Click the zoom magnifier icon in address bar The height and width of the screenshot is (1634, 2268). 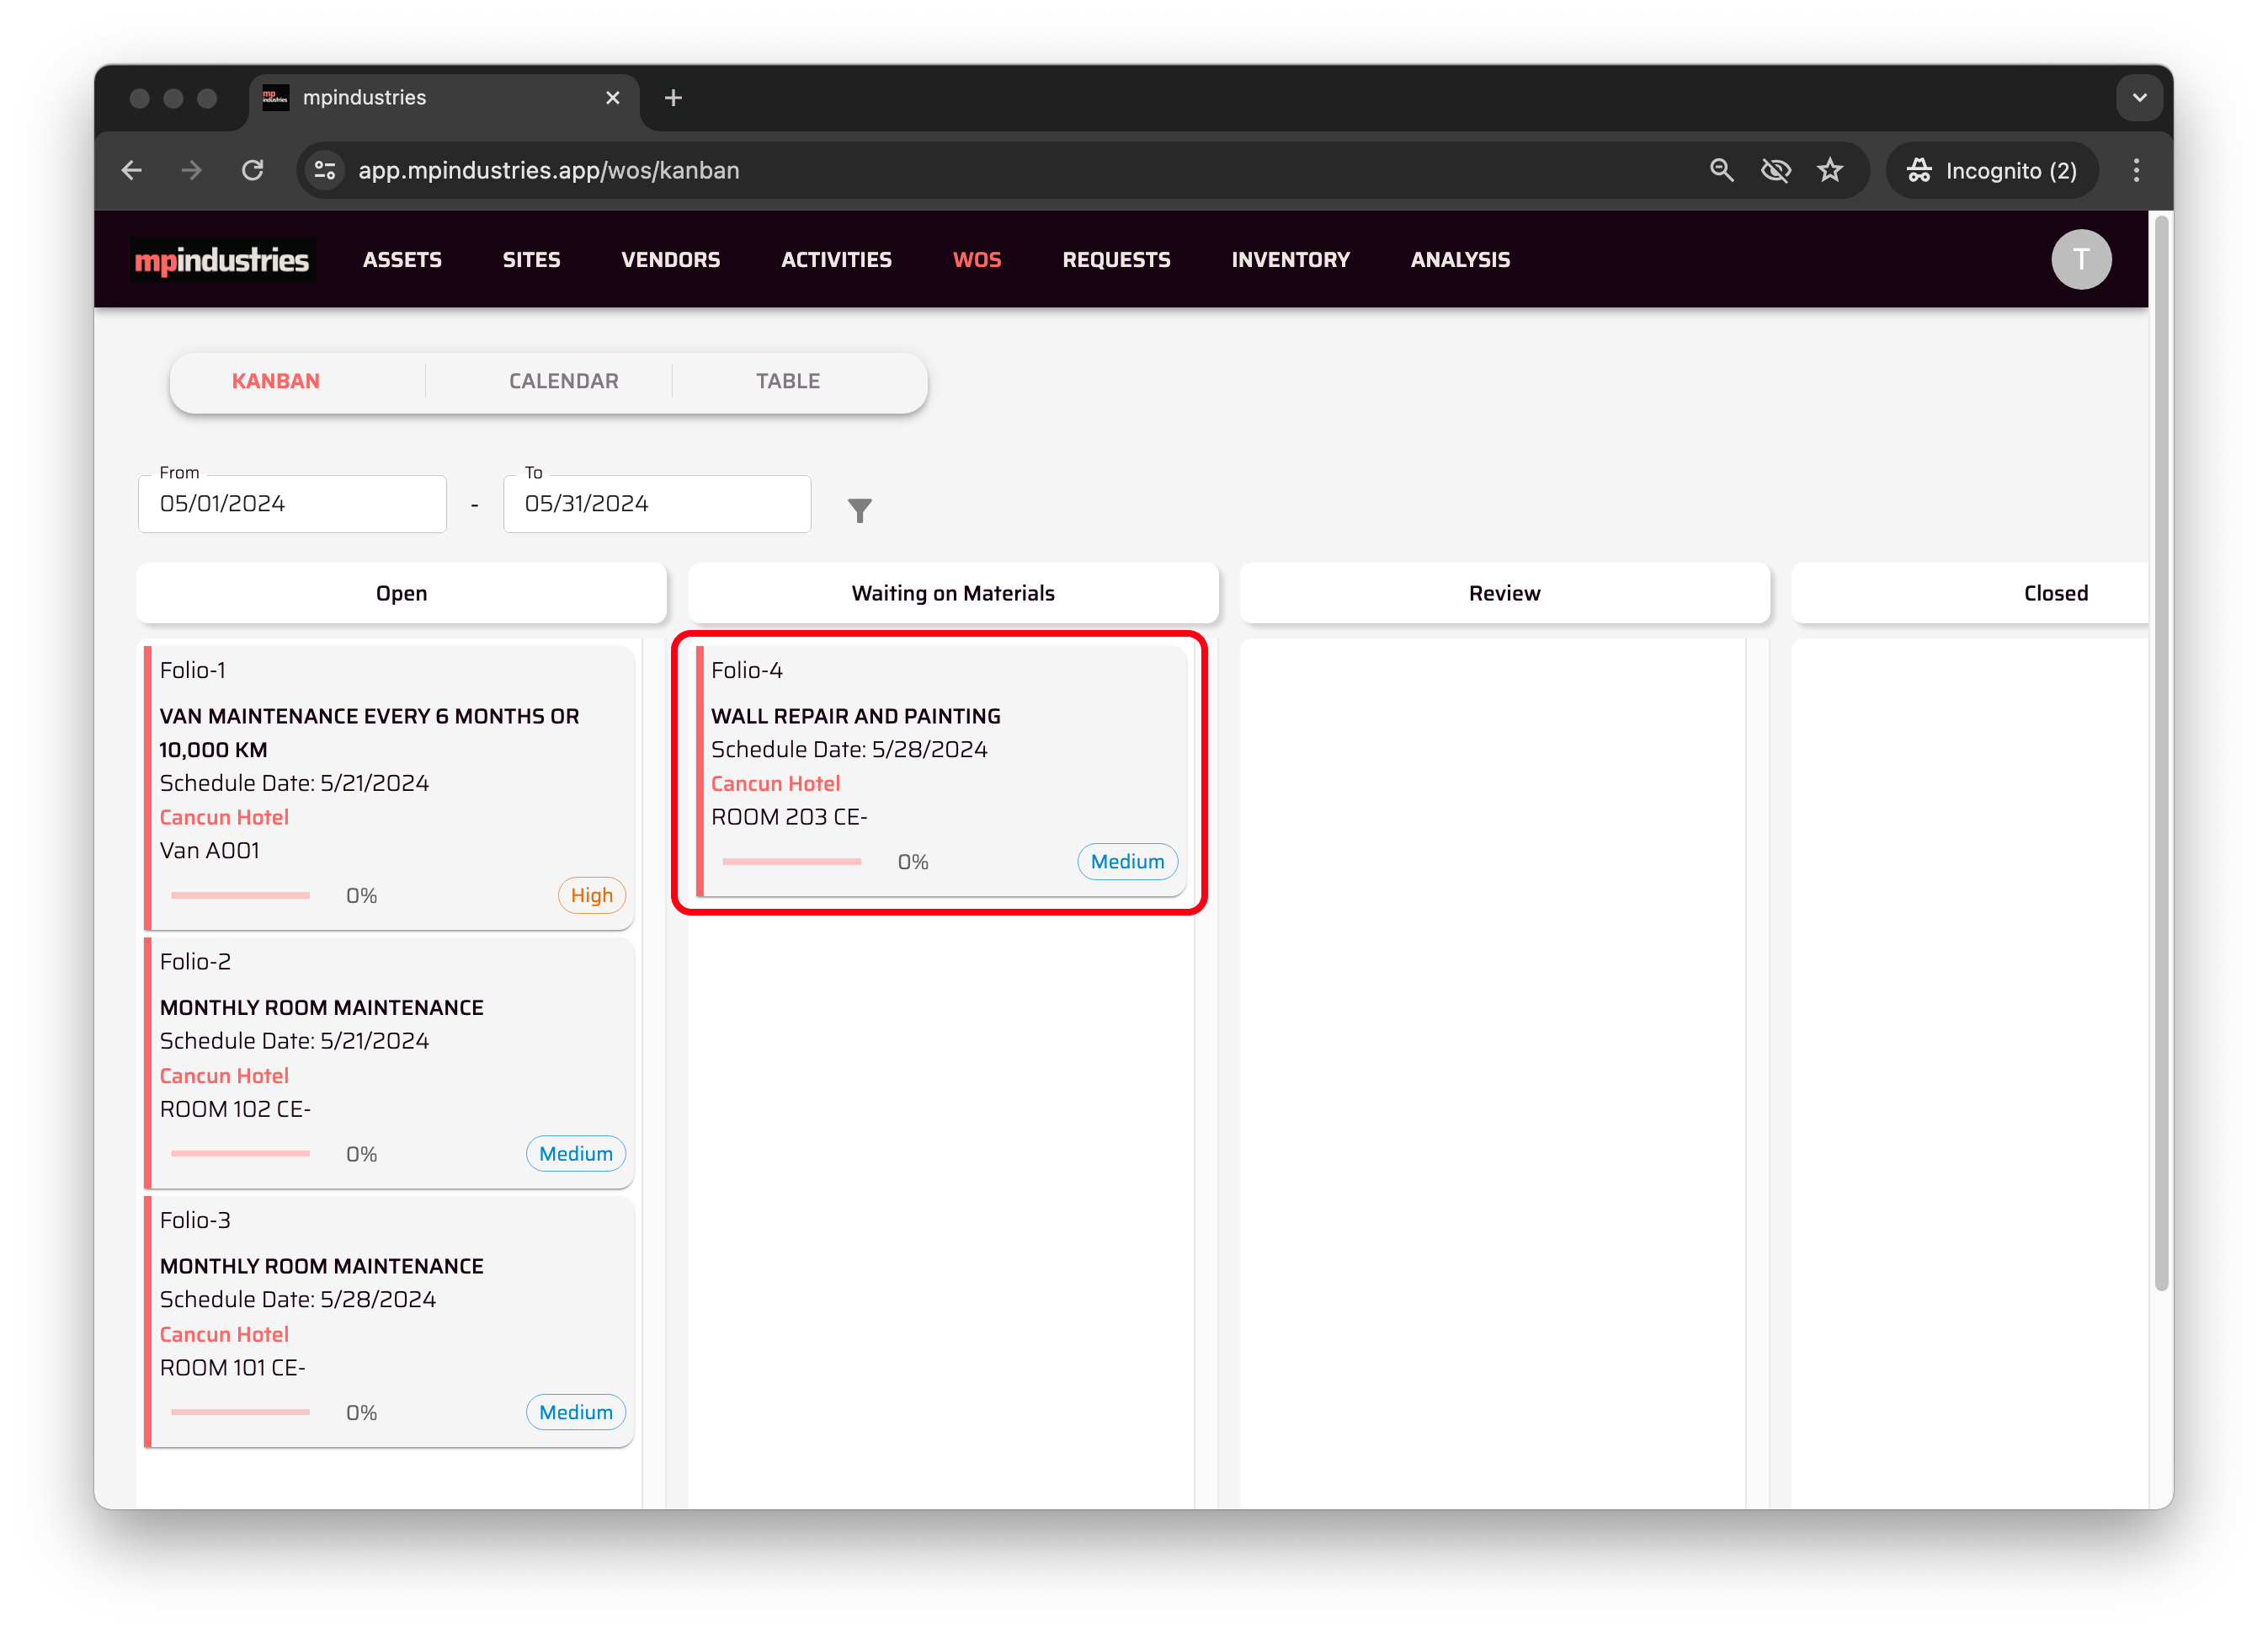click(1721, 170)
